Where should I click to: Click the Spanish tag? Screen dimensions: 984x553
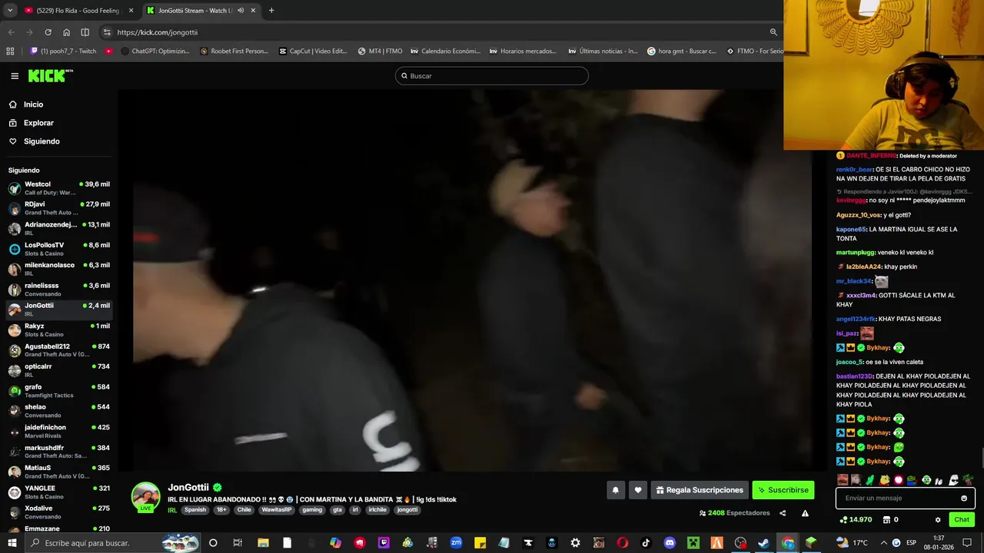tap(195, 510)
